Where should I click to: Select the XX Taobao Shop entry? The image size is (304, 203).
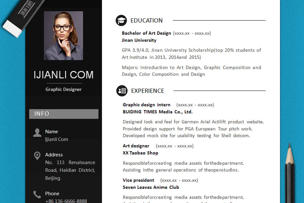point(140,153)
